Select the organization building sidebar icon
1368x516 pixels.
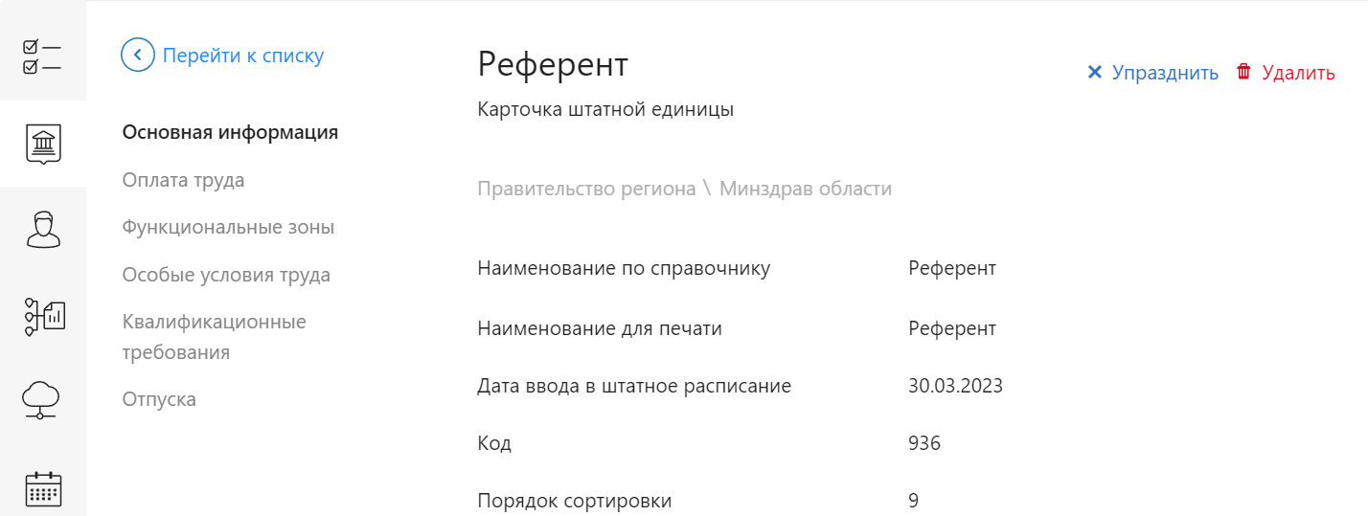42,144
